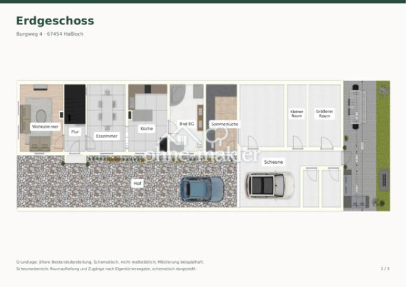
Task: Click the address Burgweg 4 text
Action: [29, 34]
